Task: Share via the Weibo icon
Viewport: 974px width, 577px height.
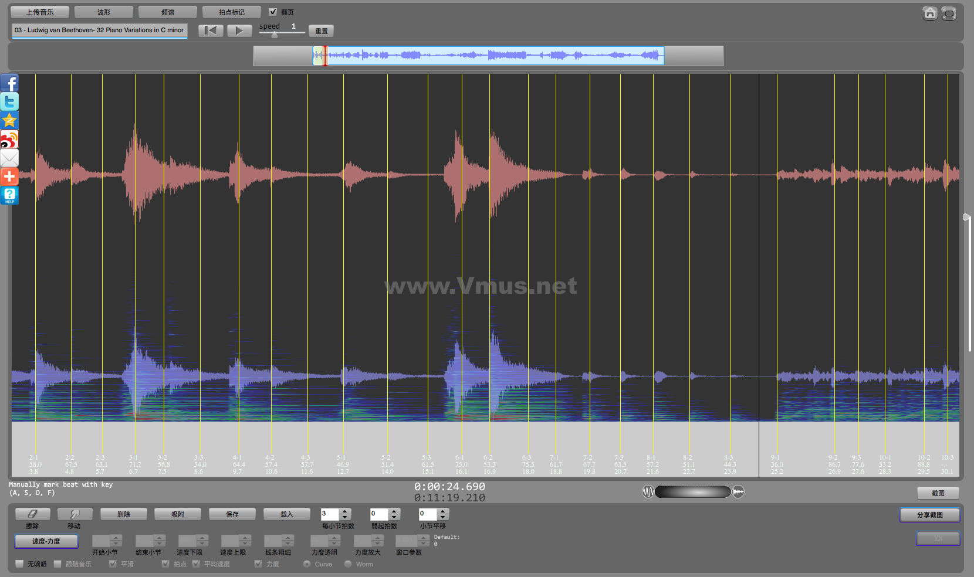Action: tap(9, 140)
